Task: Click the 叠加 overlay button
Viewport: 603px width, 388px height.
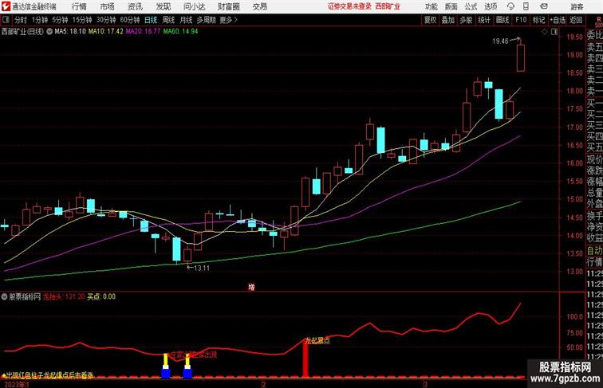Action: point(448,20)
